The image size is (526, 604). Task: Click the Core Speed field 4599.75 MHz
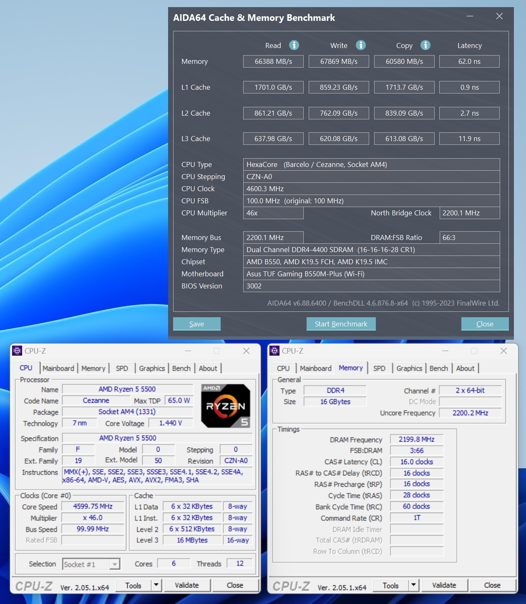(x=93, y=506)
